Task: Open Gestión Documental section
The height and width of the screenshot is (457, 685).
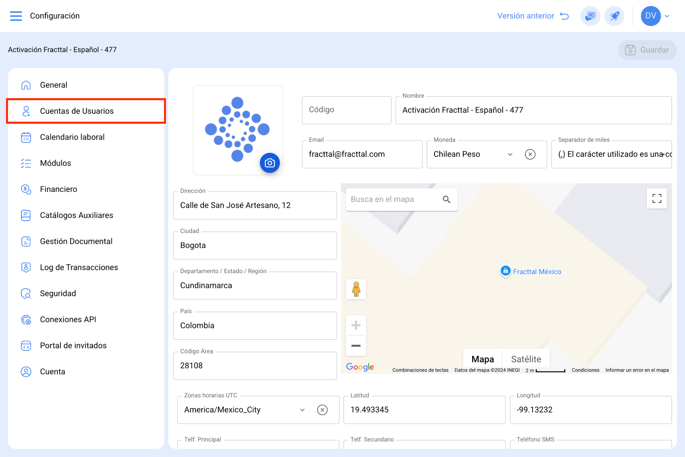Action: 86,242
